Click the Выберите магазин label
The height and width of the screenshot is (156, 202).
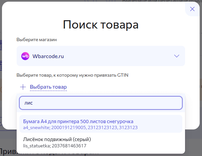point(37,40)
